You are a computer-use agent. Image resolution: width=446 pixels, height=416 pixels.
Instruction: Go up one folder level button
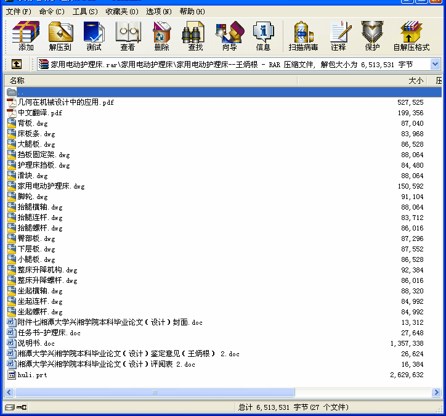click(x=16, y=64)
